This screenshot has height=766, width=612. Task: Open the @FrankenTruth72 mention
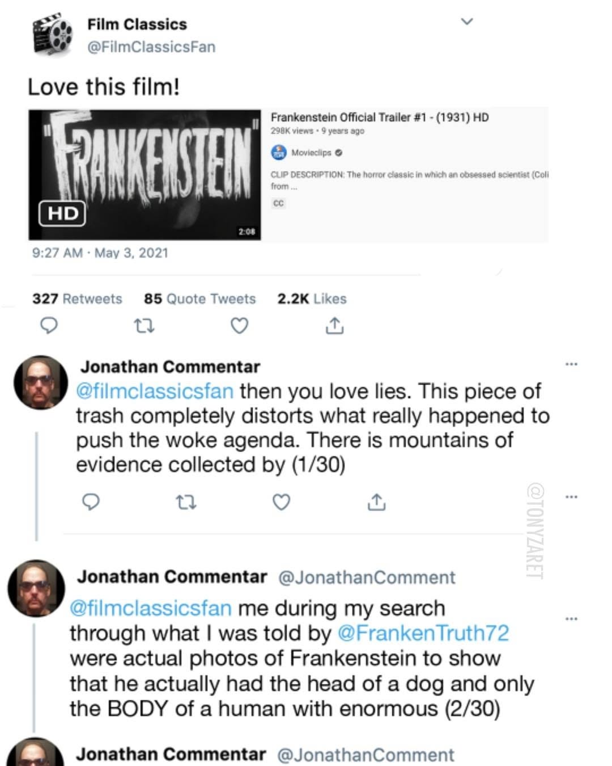423,633
